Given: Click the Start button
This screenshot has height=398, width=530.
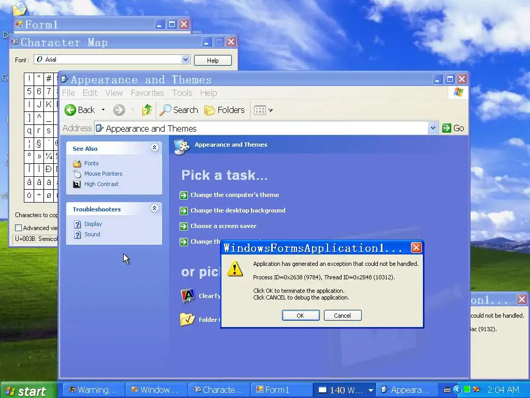Looking at the screenshot, I should tap(28, 390).
